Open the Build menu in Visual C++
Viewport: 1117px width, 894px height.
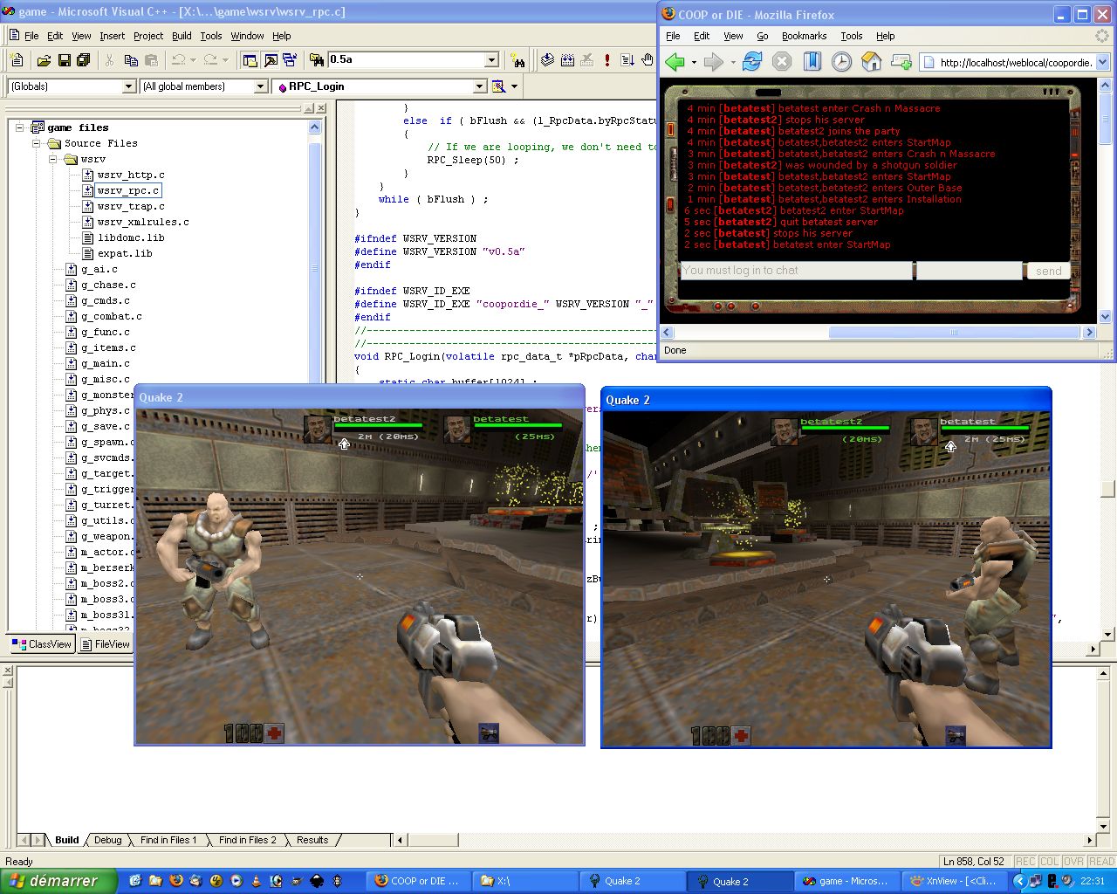[182, 36]
